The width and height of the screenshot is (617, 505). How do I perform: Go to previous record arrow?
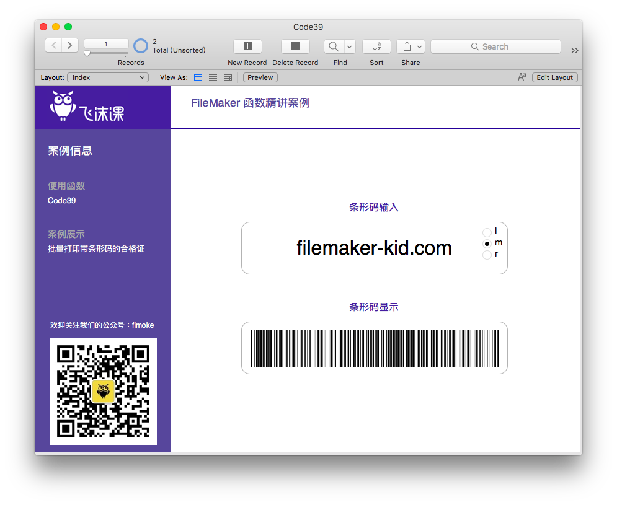[53, 45]
